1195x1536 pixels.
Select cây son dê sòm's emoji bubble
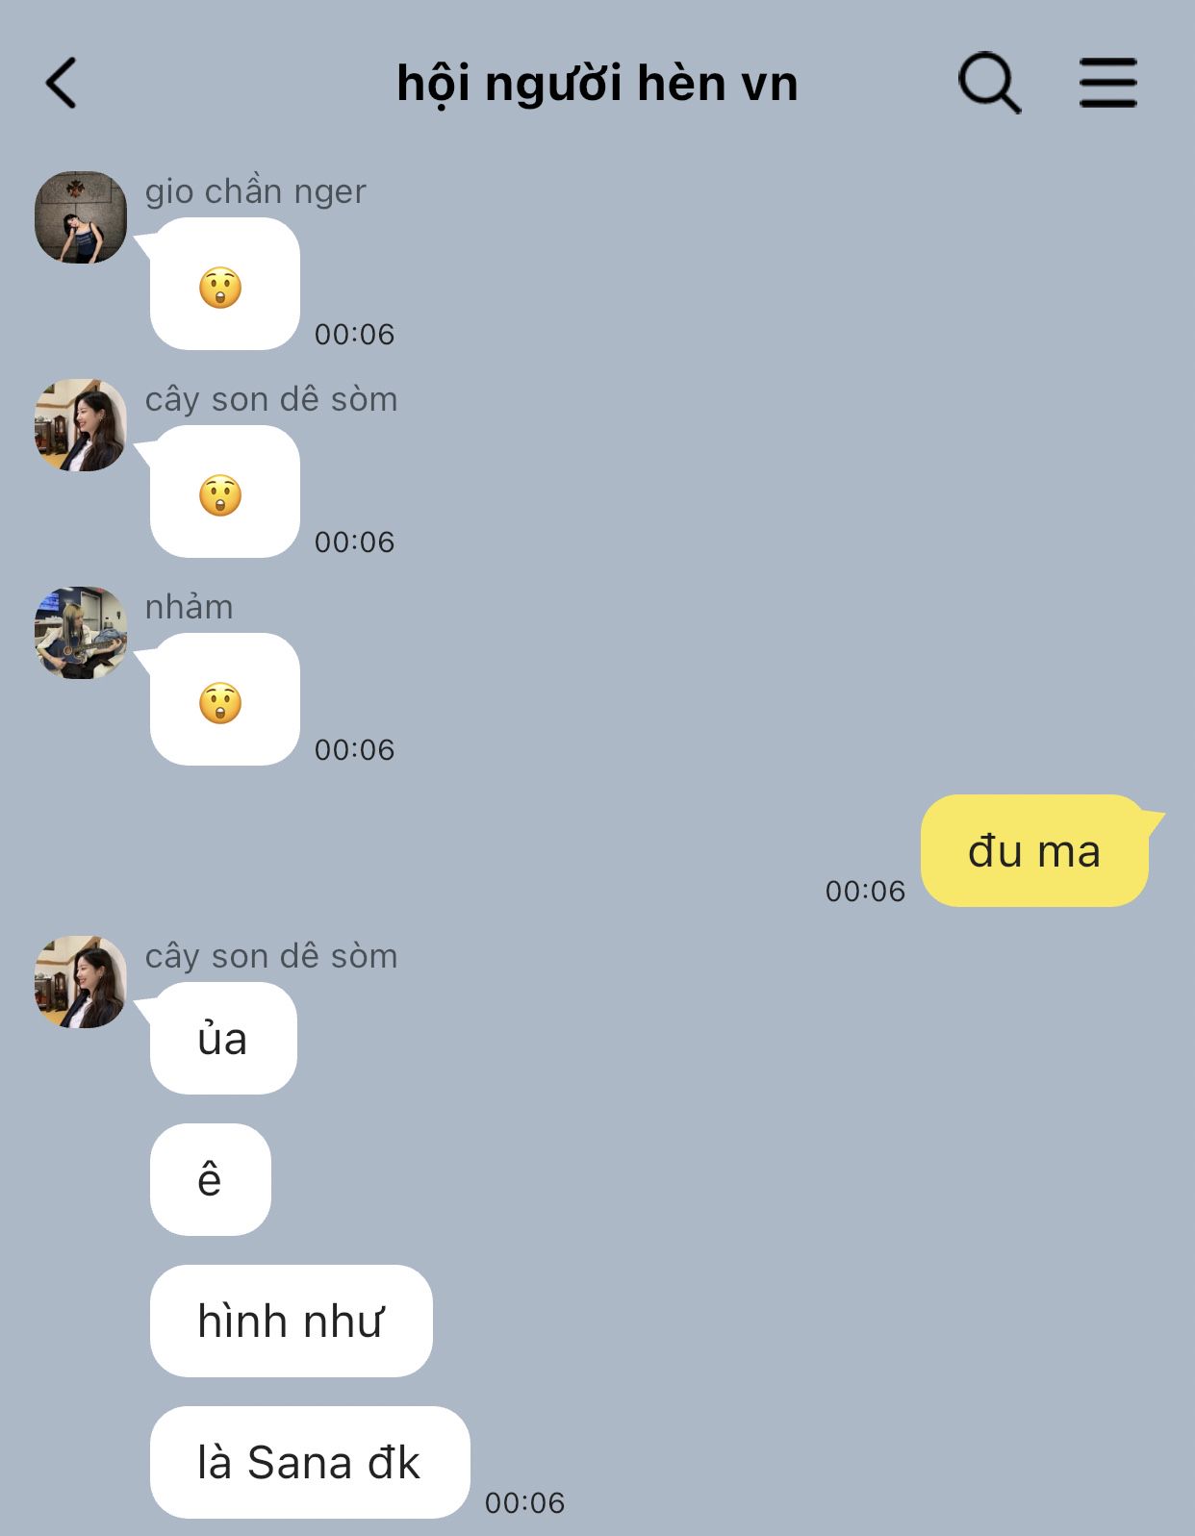coord(224,491)
